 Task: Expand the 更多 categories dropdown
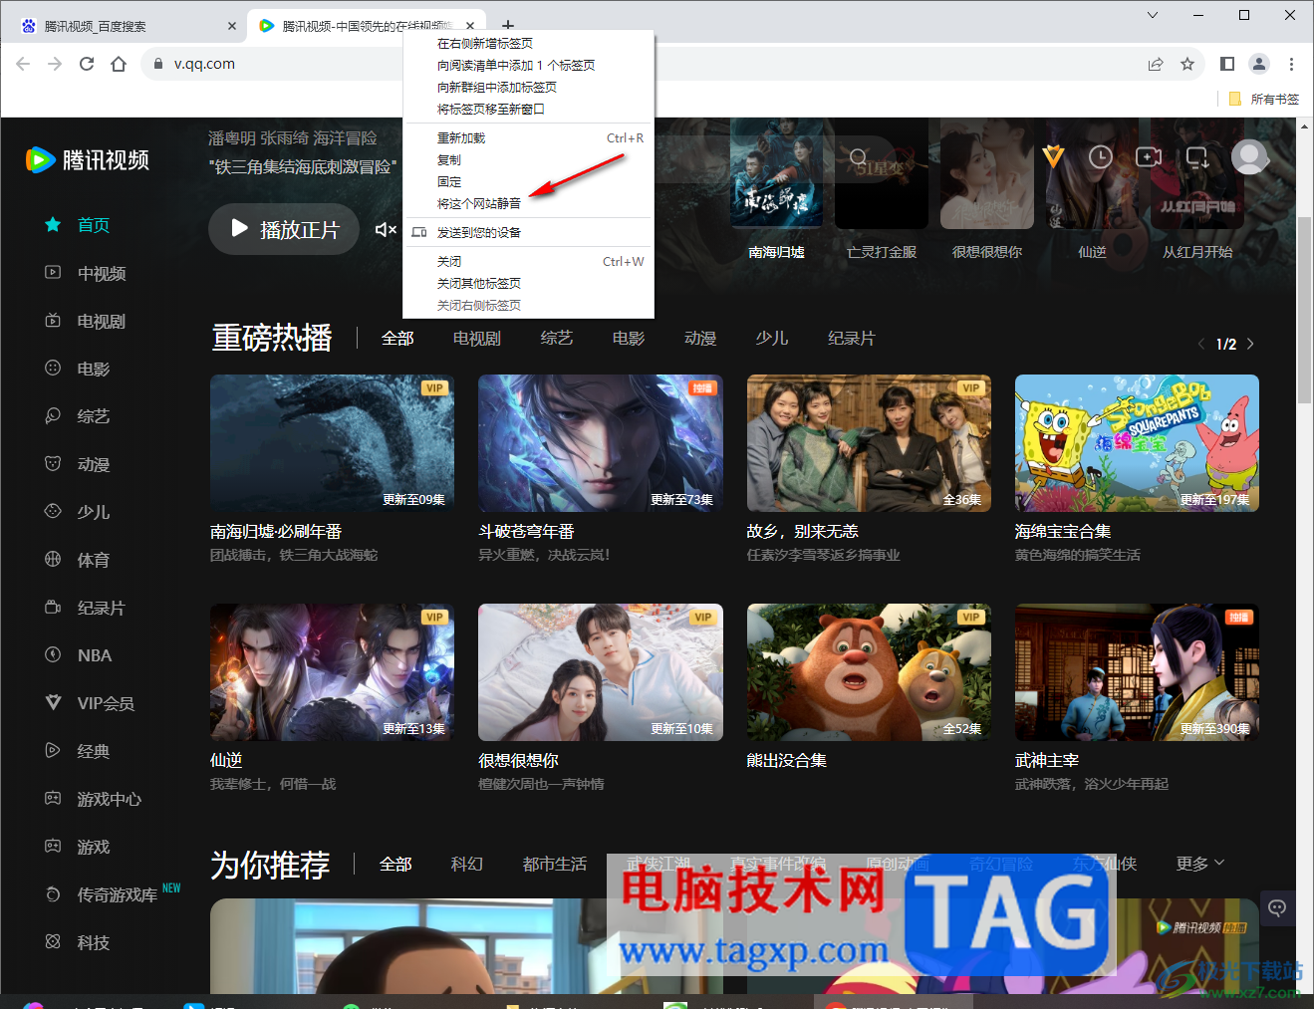click(x=1200, y=864)
